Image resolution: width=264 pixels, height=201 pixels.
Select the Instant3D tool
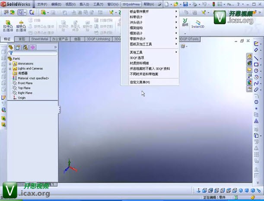coord(198,24)
